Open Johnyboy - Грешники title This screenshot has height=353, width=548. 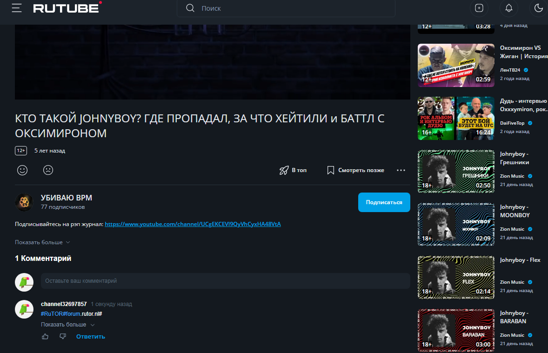515,158
